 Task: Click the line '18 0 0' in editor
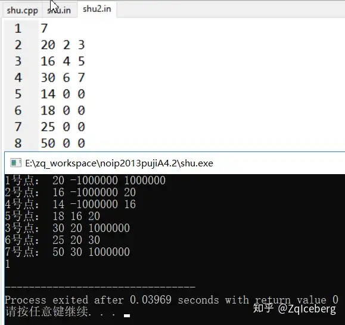click(x=63, y=110)
